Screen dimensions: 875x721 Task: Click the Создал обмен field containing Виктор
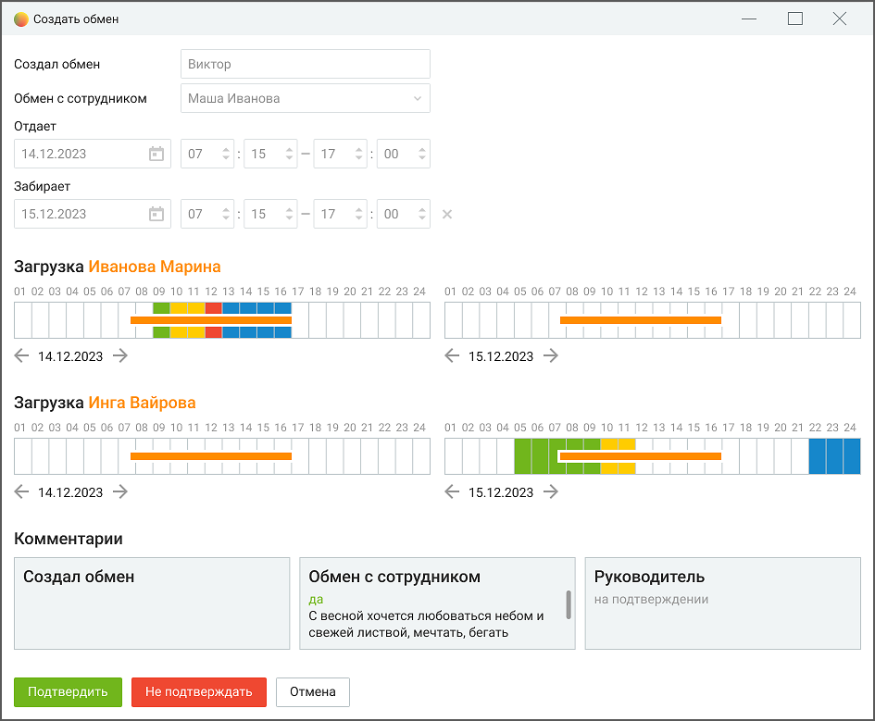tap(306, 64)
